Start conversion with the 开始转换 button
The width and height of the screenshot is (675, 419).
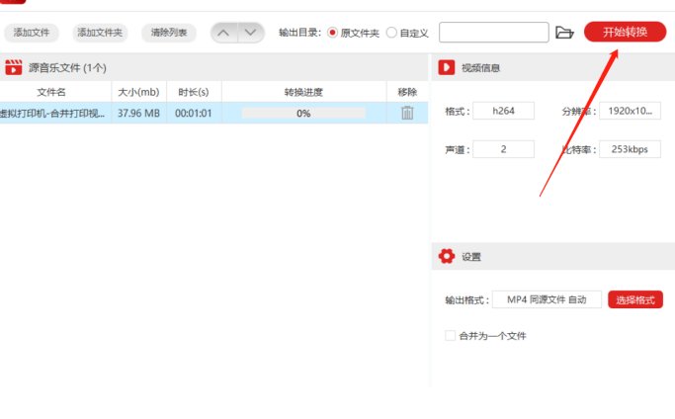625,32
